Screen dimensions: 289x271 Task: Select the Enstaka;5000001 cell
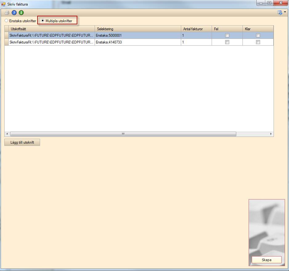click(138, 35)
